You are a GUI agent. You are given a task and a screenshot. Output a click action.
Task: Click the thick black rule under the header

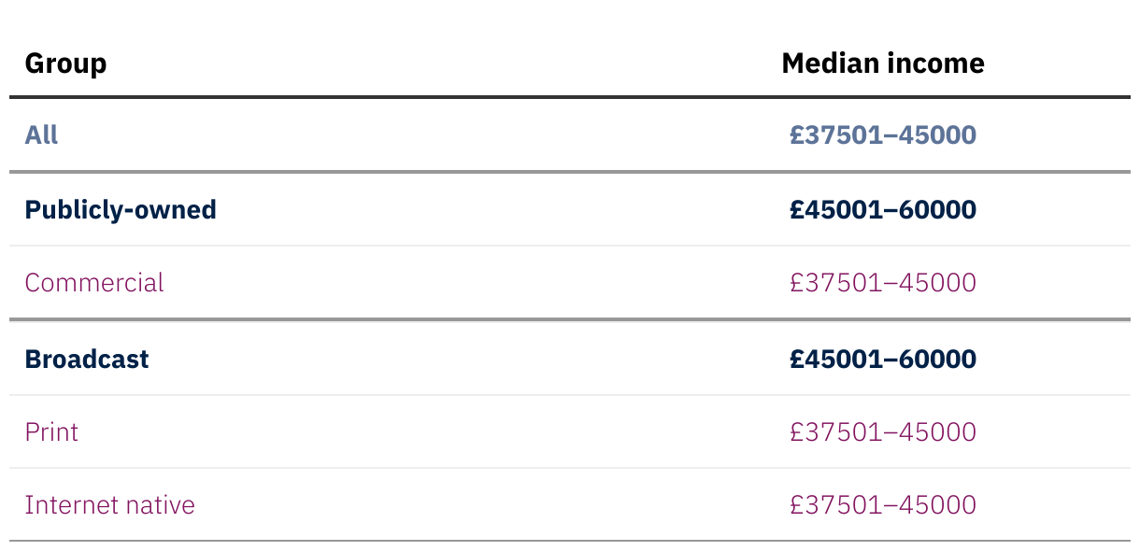(570, 96)
